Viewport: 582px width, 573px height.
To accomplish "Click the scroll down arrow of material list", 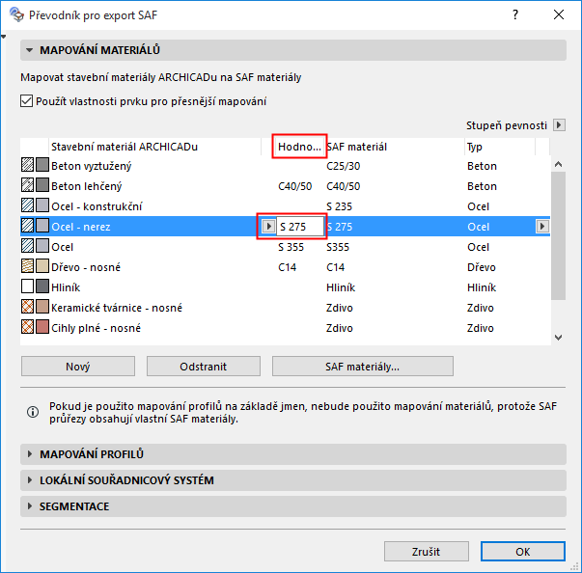I will click(x=558, y=337).
